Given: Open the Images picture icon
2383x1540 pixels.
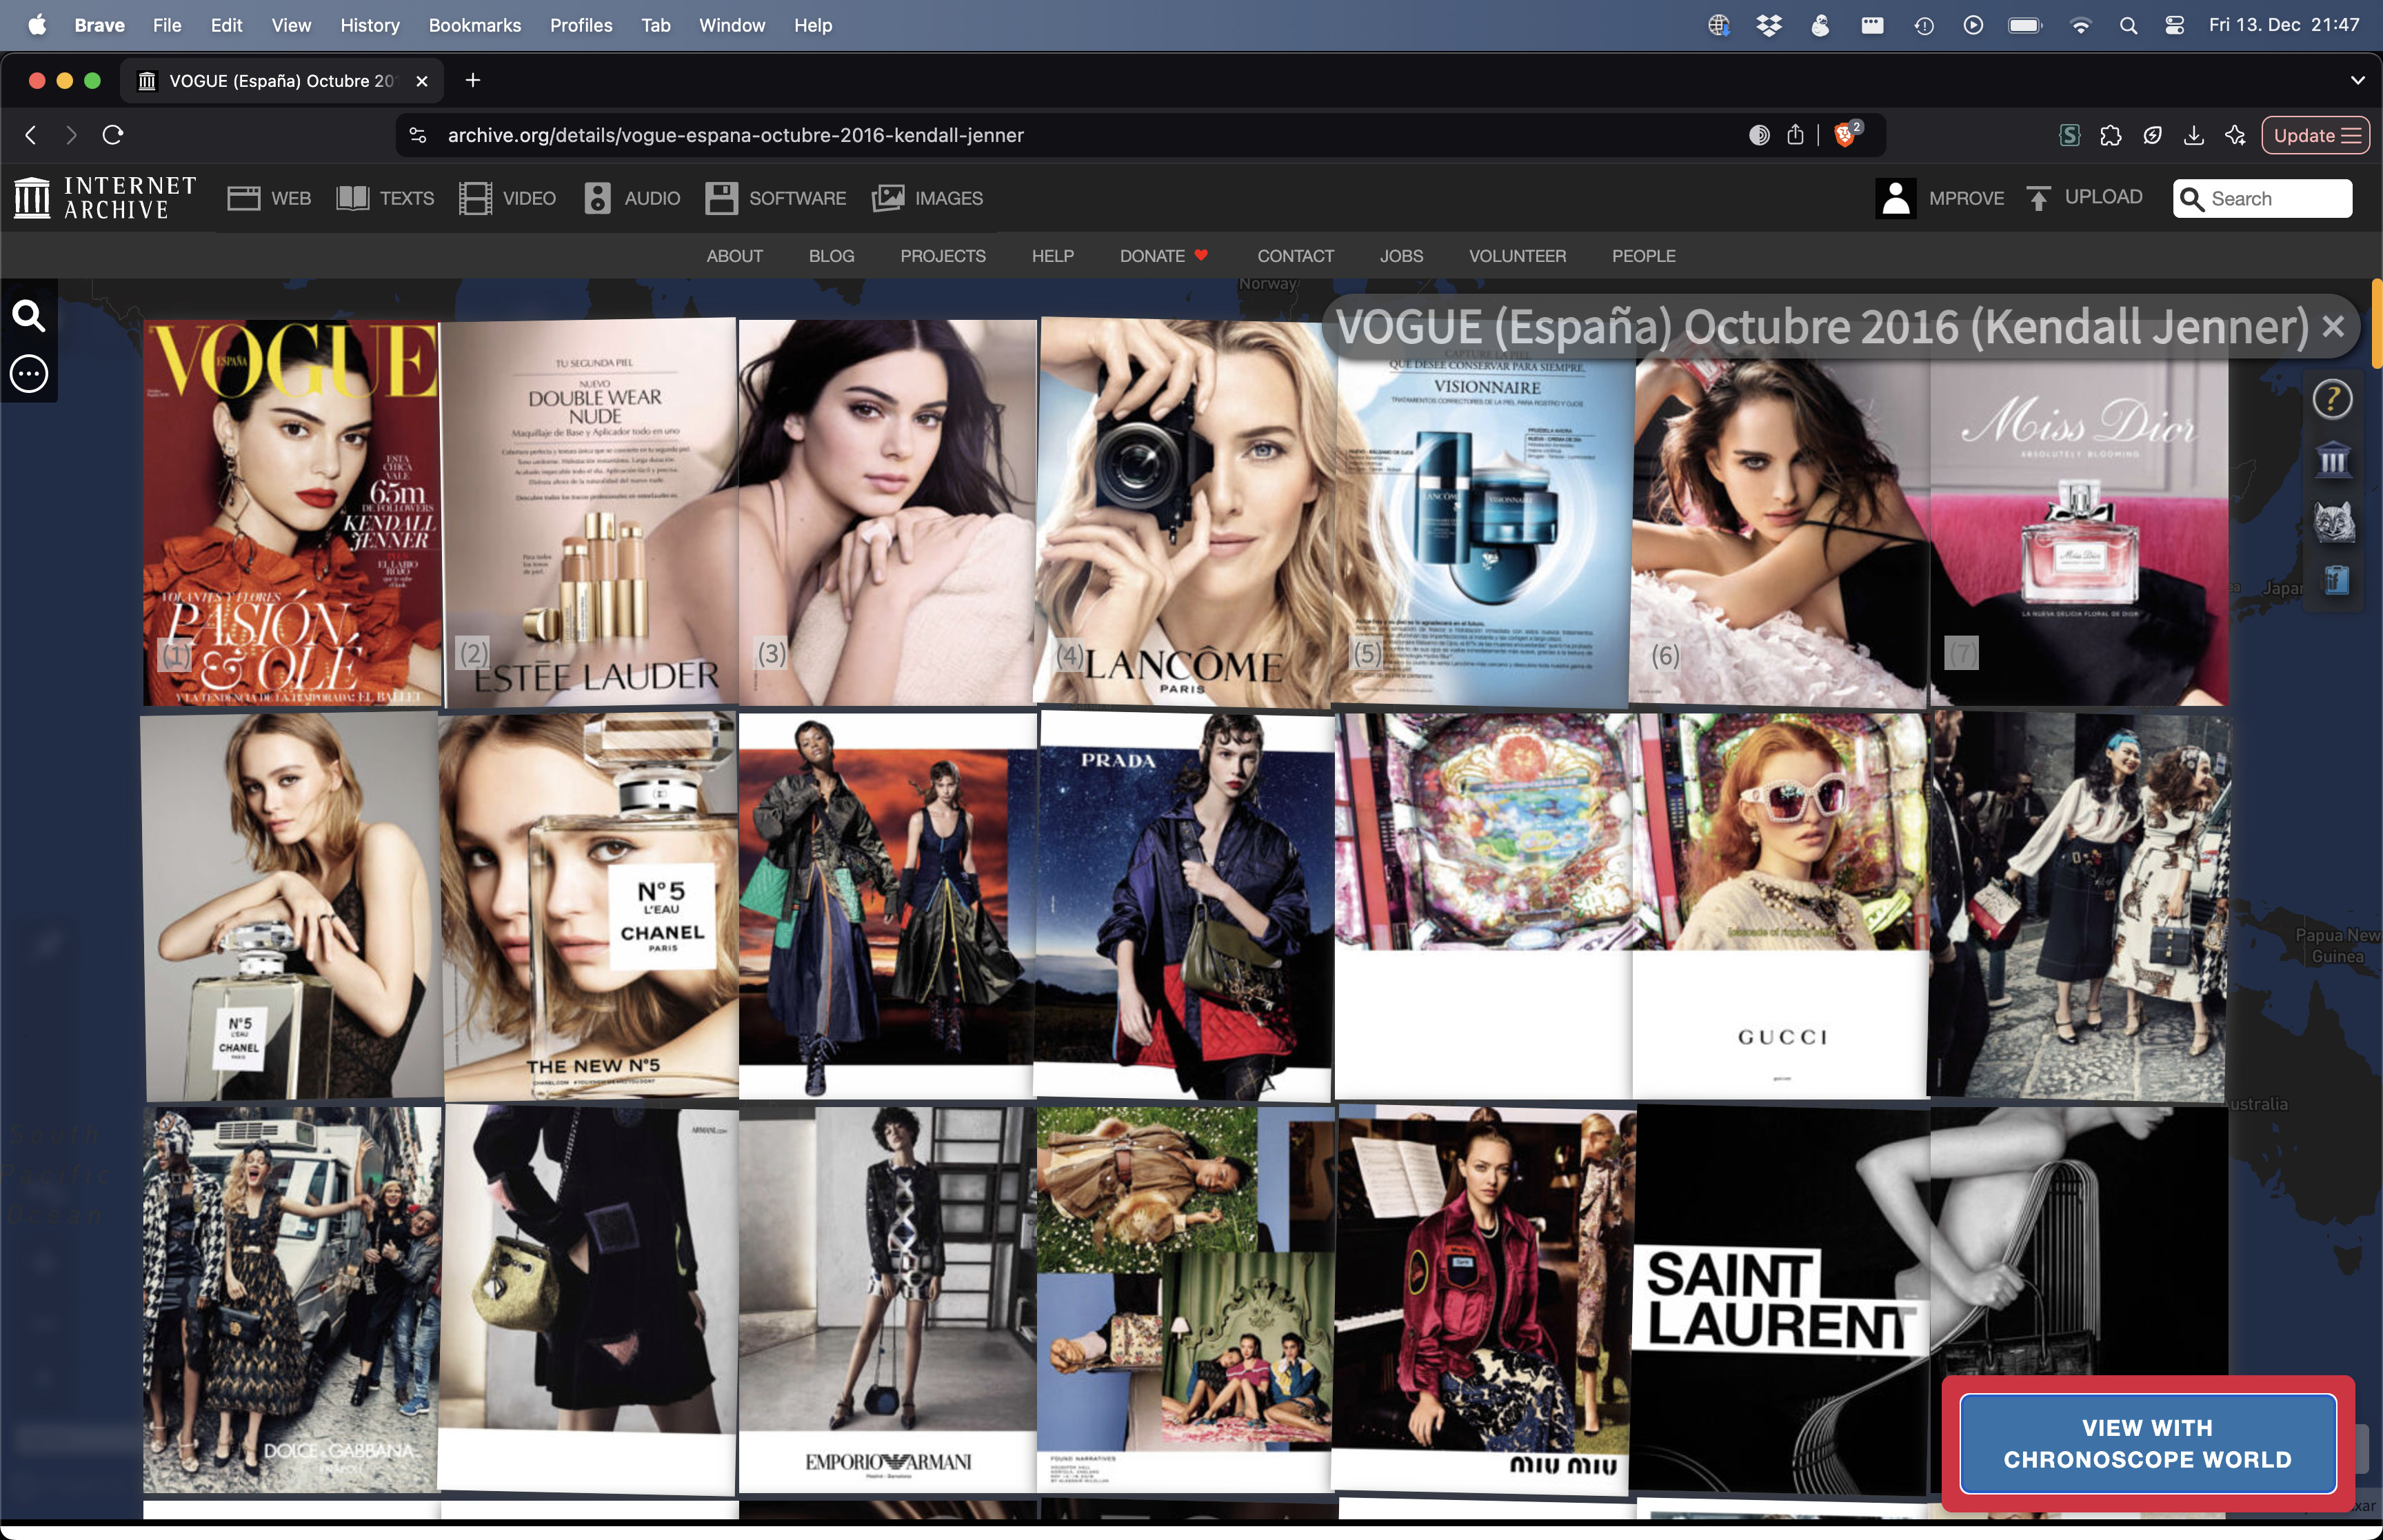Looking at the screenshot, I should (887, 198).
